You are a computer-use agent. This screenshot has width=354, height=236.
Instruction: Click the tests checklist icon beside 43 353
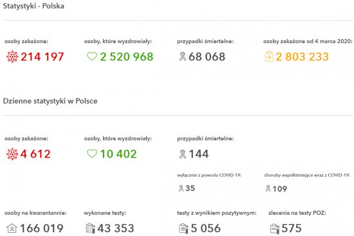click(90, 228)
